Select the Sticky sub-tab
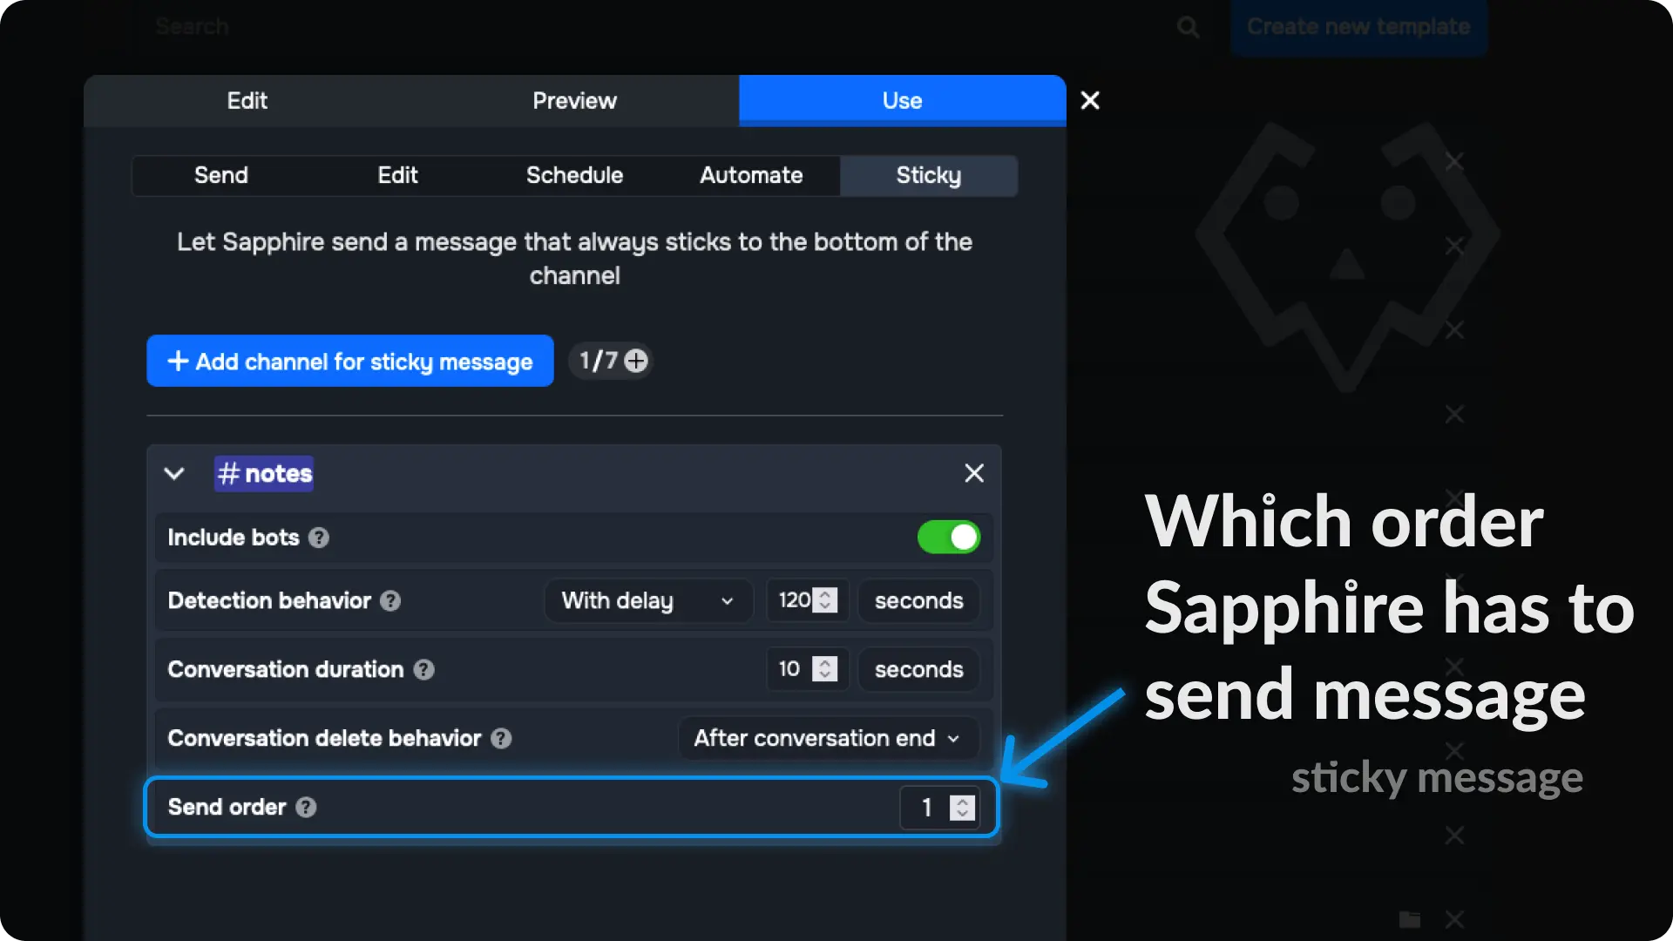 (928, 175)
